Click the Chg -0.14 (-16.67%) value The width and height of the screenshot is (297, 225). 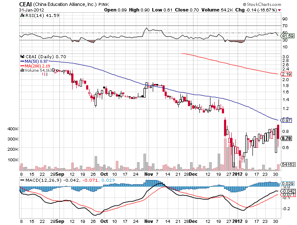[x=256, y=10]
